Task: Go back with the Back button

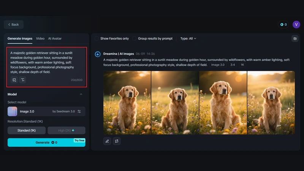Action: [x=14, y=25]
